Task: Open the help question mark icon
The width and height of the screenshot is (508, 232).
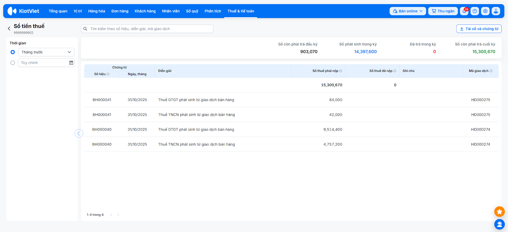Action: coord(475,11)
